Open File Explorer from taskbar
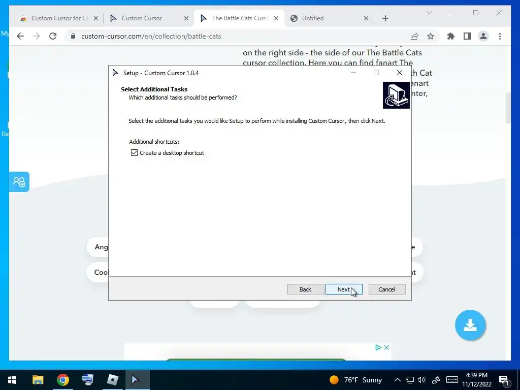520x390 pixels. [38, 380]
